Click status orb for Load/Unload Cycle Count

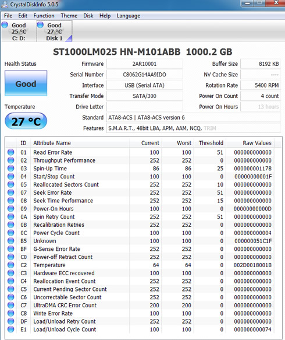(10, 329)
